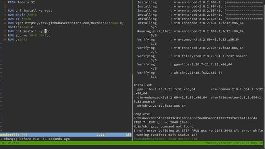Click the 'RUN ./2048' line
The width and height of the screenshot is (265, 149).
point(17,40)
